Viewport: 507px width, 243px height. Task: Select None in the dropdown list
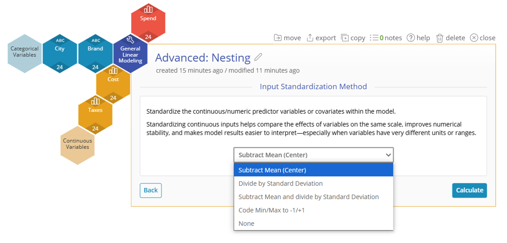pos(246,223)
